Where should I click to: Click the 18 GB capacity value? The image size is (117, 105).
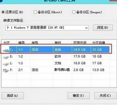pos(97,57)
